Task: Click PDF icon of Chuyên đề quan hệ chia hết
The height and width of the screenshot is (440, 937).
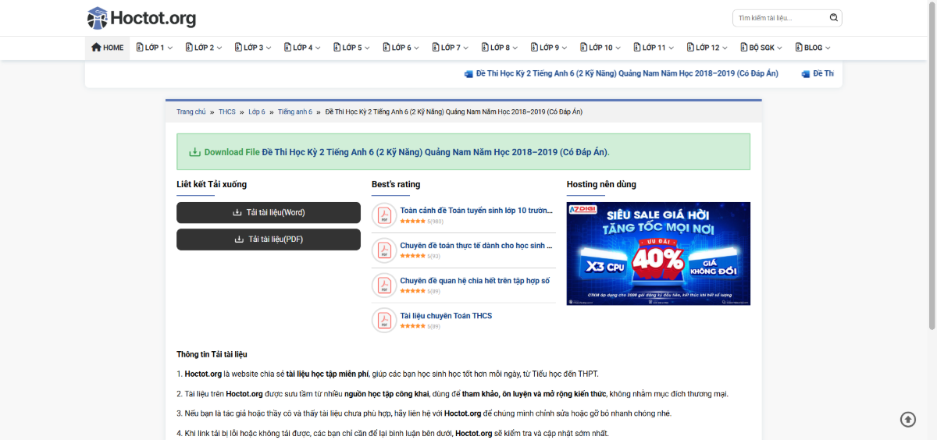Action: coord(384,286)
